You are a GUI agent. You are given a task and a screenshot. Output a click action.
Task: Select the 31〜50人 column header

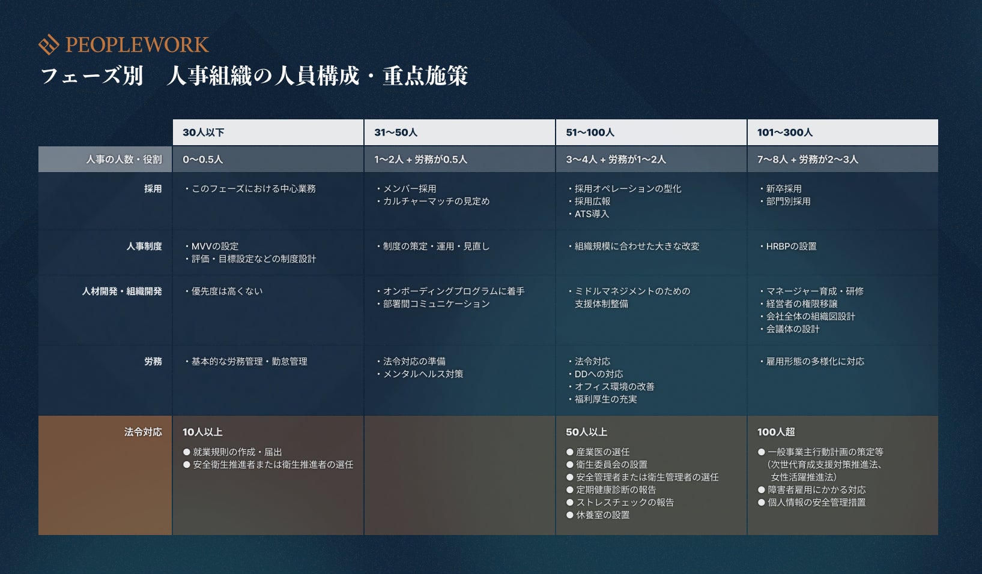(459, 133)
